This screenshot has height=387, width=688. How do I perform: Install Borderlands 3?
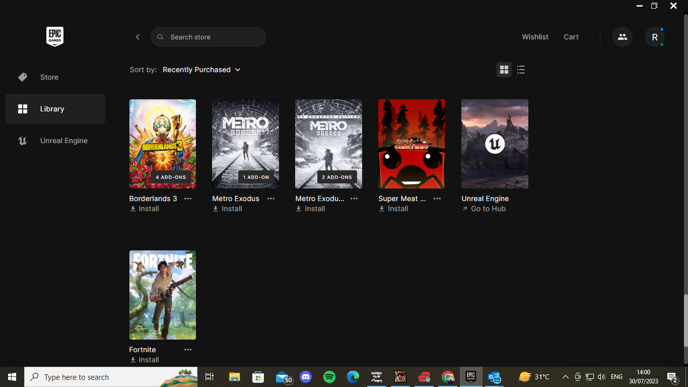(x=145, y=209)
